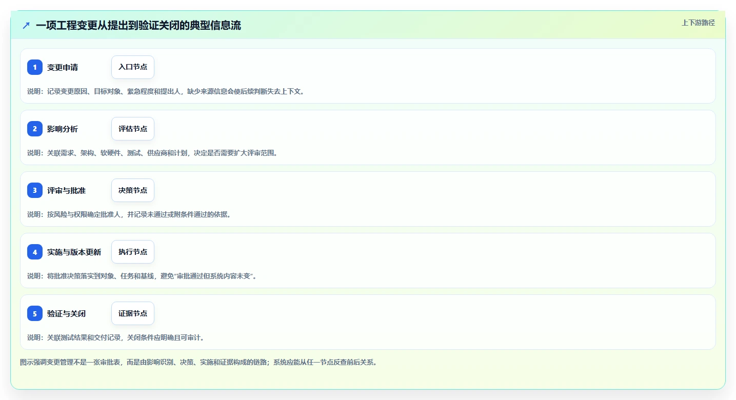Click the description starting 说明：关联测试结果
This screenshot has height=400, width=736.
pos(117,337)
